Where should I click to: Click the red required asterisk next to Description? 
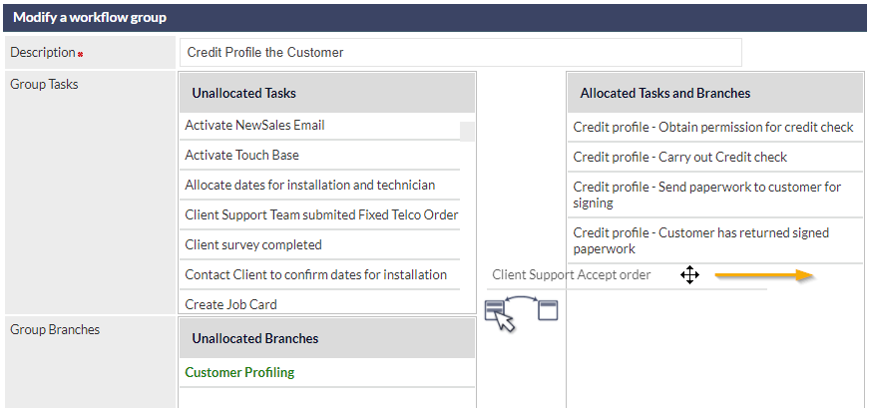point(81,55)
